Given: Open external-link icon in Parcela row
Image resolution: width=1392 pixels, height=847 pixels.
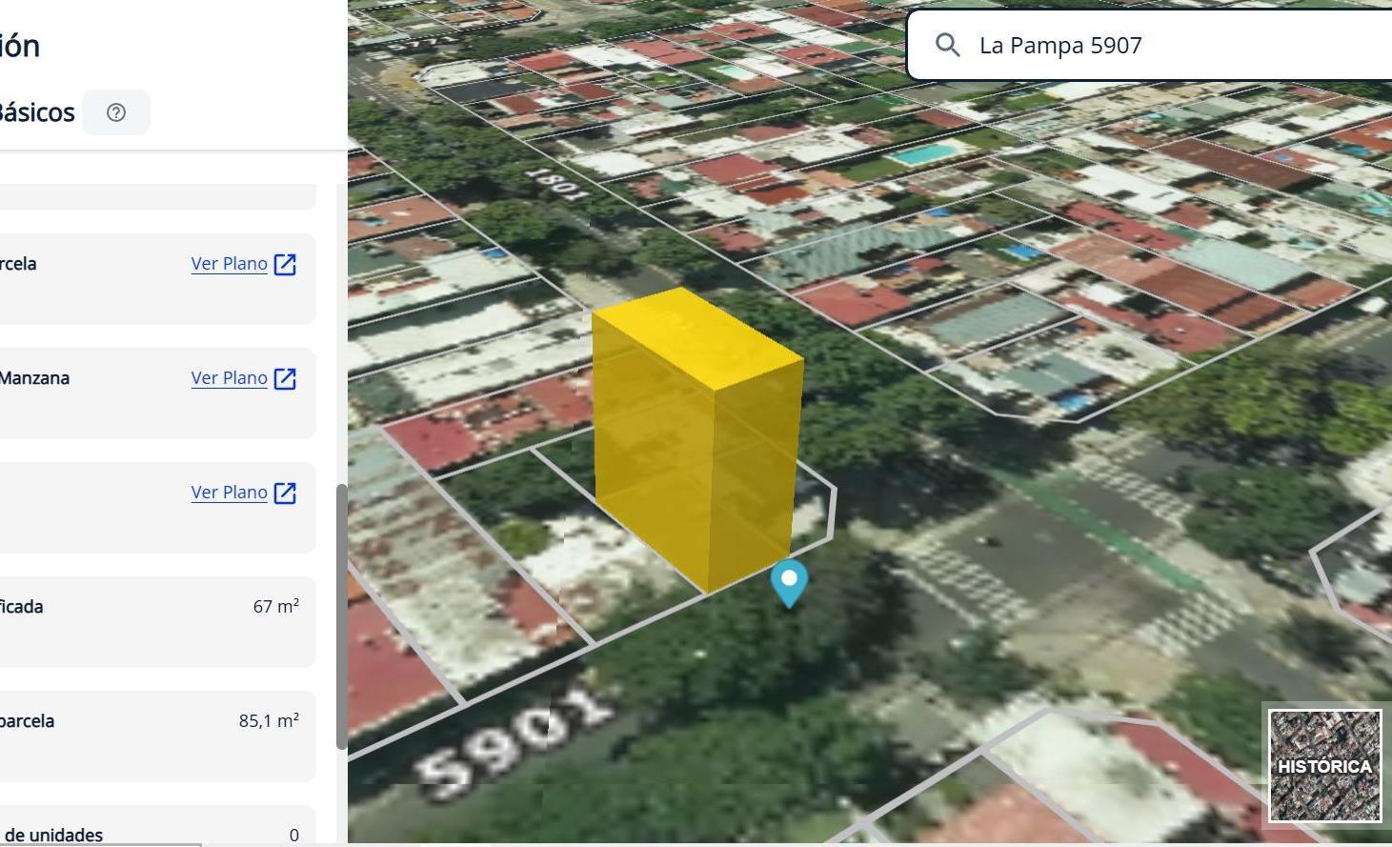Looking at the screenshot, I should click(x=285, y=264).
